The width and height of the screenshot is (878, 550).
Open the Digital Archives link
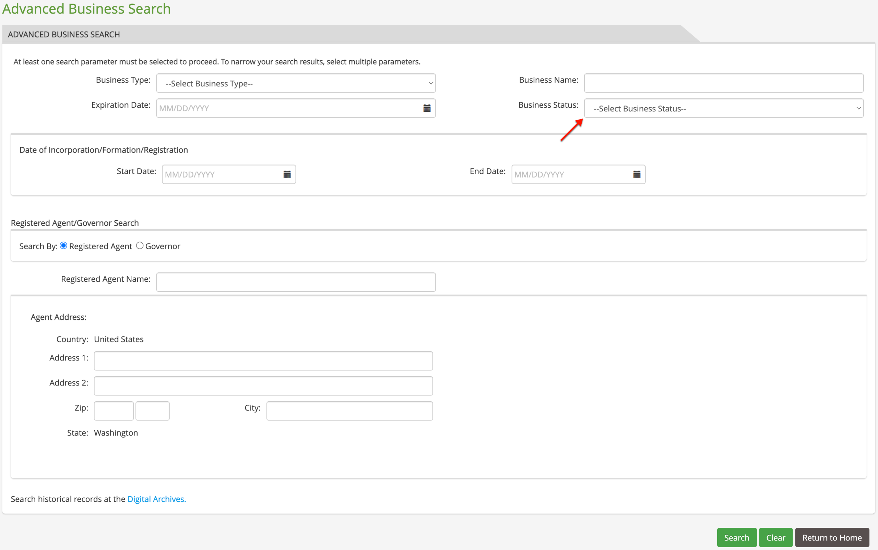tap(156, 499)
